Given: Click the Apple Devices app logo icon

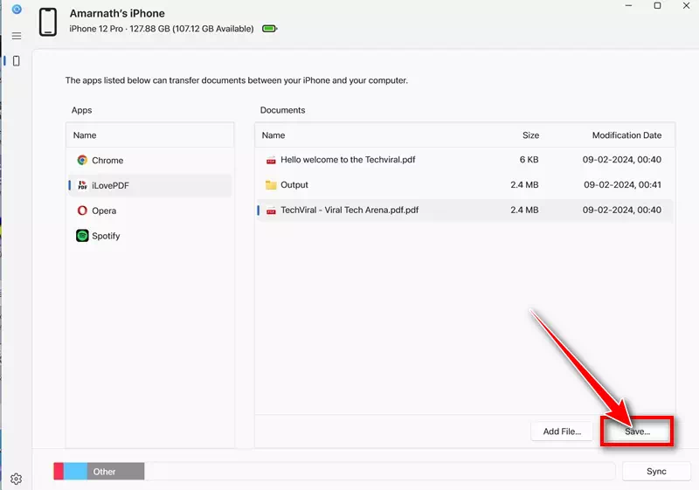Looking at the screenshot, I should [17, 10].
